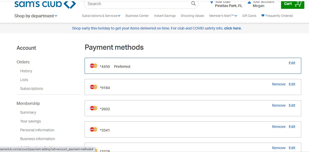Viewport: 309px width, 152px height.
Task: Click the Membership sidebar heading
Action: tap(28, 104)
